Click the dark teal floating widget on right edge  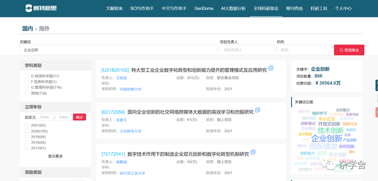(x=376, y=85)
